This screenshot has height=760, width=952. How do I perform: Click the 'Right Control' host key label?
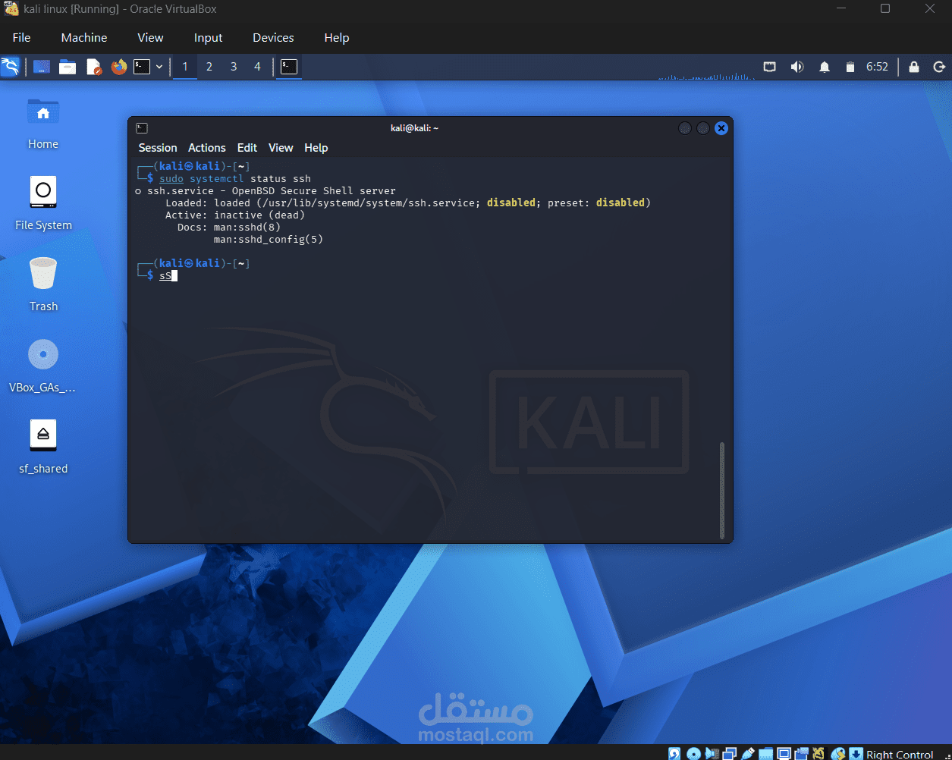(x=900, y=754)
